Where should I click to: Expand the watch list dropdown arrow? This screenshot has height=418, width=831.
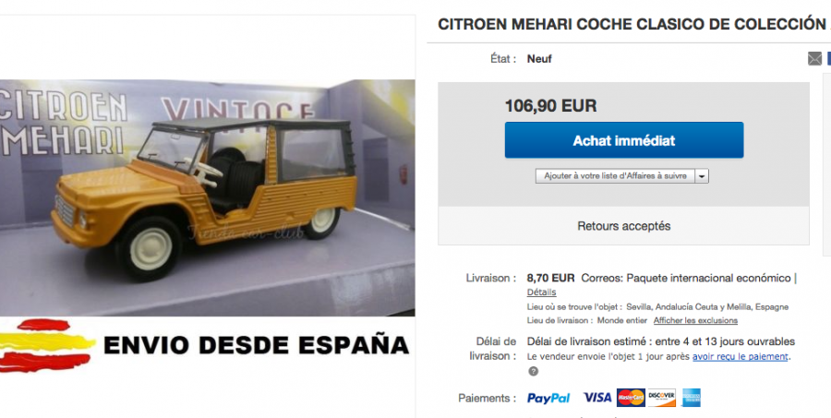[702, 176]
